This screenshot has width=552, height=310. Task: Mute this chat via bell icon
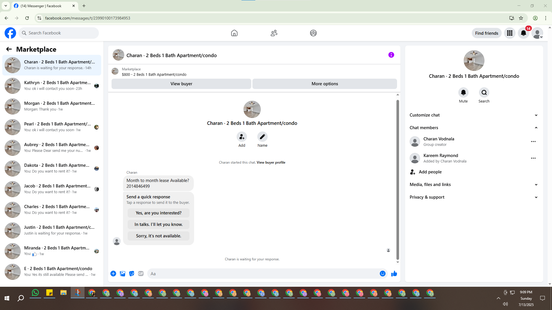tap(463, 92)
